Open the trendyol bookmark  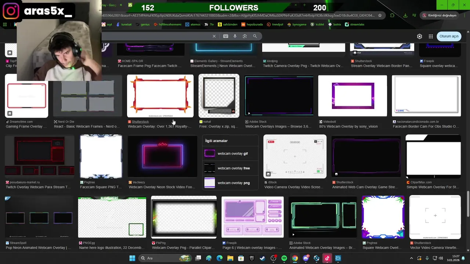(x=275, y=25)
